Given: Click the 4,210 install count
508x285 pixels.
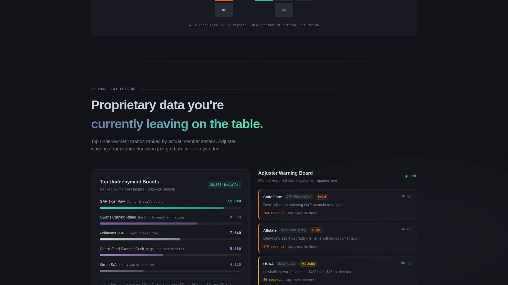Looking at the screenshot, I should 235,265.
